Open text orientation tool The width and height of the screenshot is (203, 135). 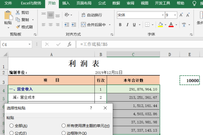click(67, 15)
